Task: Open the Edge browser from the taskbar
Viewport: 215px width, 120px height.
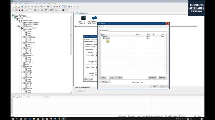Action: click(x=30, y=119)
